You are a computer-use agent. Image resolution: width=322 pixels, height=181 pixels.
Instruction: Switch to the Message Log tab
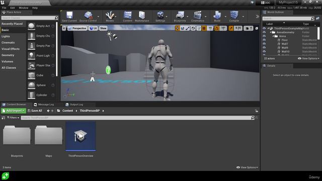pyautogui.click(x=44, y=105)
